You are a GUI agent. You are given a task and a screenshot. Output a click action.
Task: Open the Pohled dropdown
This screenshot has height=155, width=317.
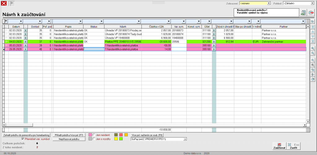pos(312,3)
